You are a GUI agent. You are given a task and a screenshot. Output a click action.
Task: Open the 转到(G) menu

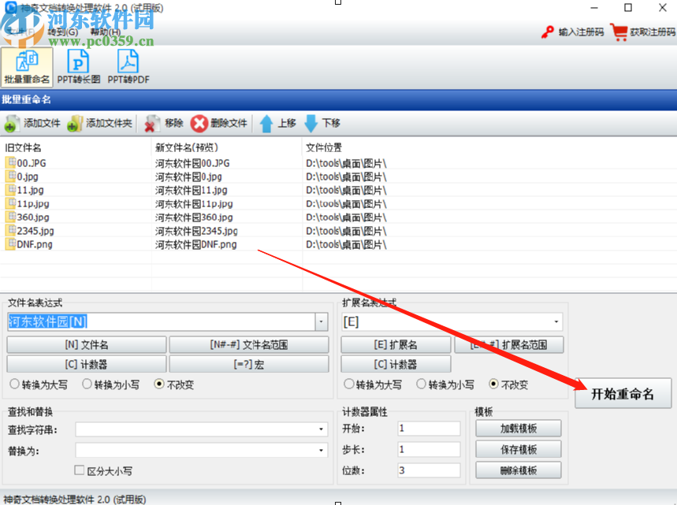coord(62,32)
